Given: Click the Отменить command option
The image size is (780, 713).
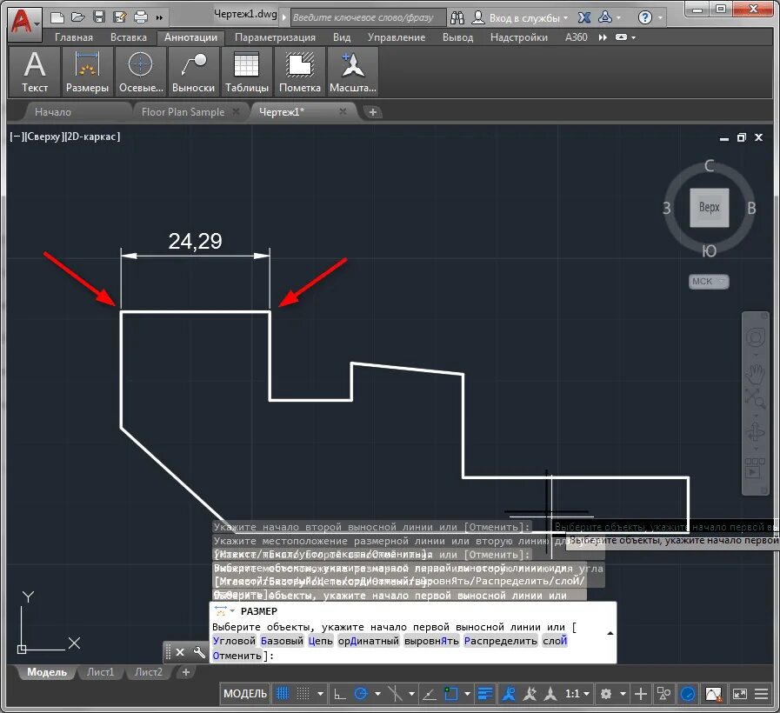Looking at the screenshot, I should click(237, 656).
